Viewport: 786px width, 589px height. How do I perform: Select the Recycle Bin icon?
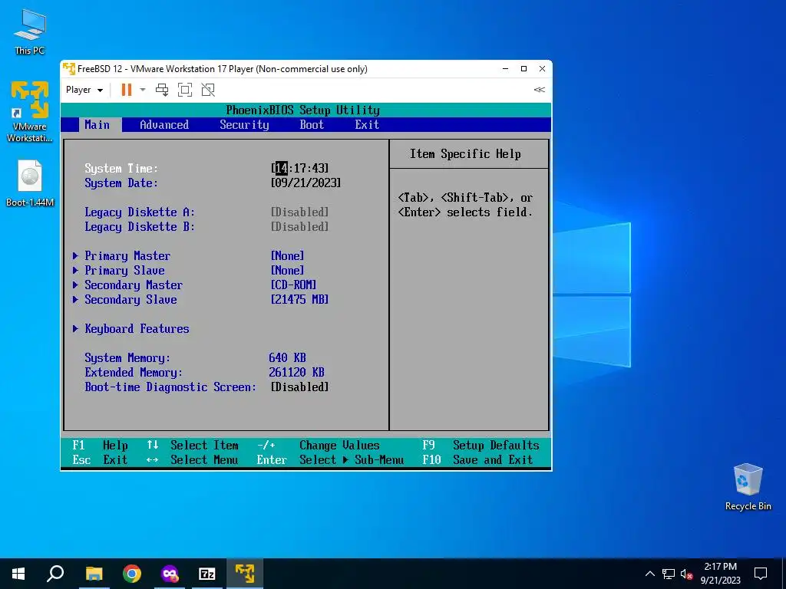[748, 487]
